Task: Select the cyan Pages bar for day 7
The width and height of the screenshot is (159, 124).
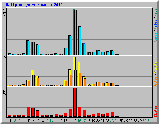Action: click(x=38, y=50)
